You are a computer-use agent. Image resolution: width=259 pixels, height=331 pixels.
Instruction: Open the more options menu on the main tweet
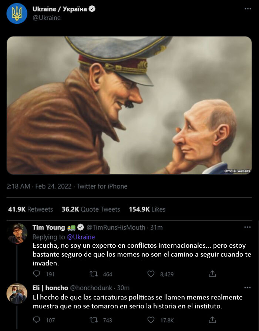pyautogui.click(x=248, y=9)
